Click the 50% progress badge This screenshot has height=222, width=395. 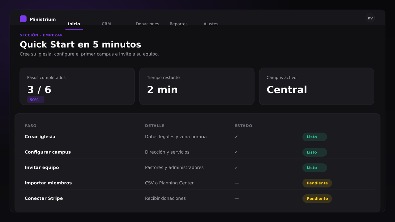point(36,100)
